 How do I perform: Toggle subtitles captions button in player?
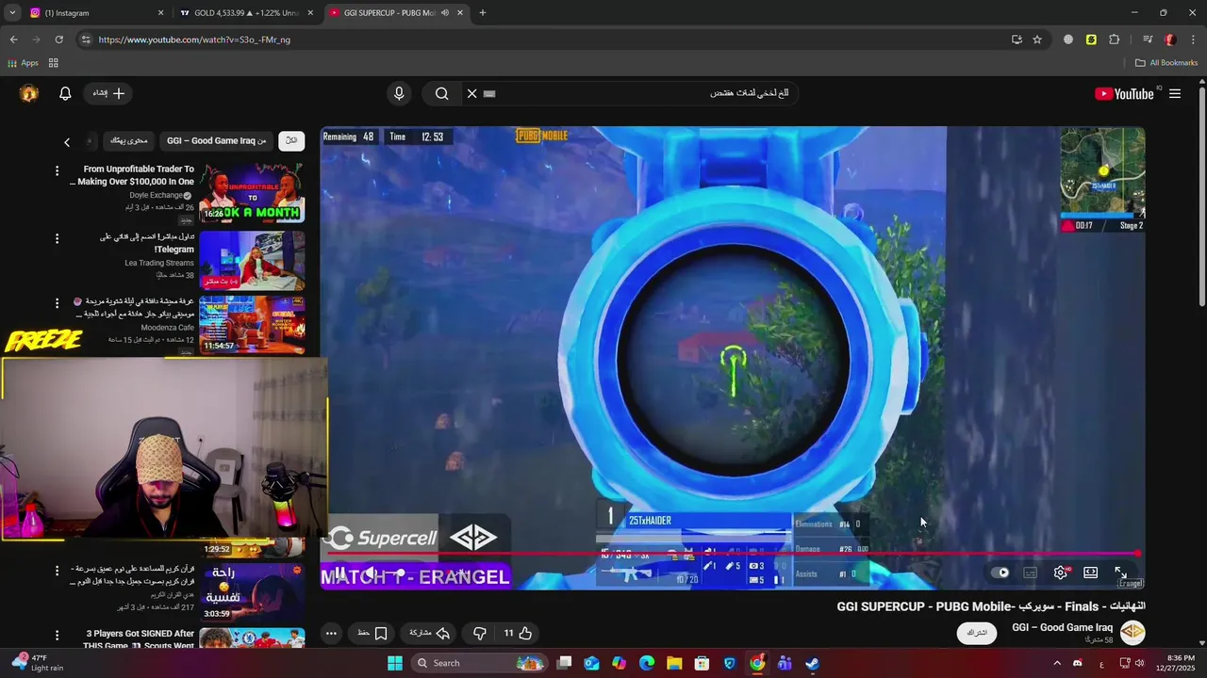point(1031,573)
